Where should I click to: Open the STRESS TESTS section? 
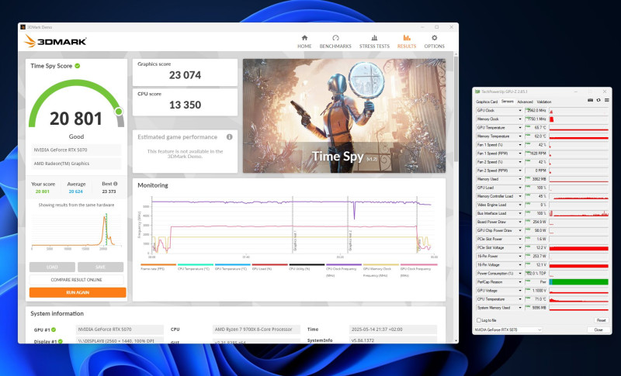374,41
